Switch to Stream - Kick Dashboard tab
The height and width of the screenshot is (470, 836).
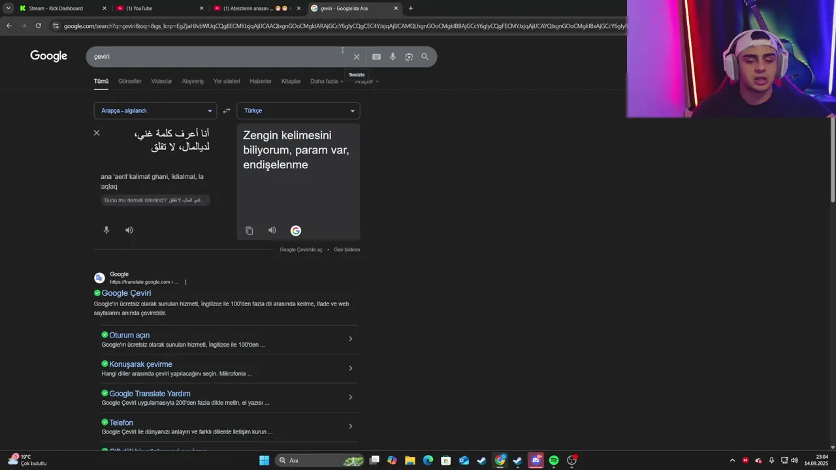(x=62, y=8)
